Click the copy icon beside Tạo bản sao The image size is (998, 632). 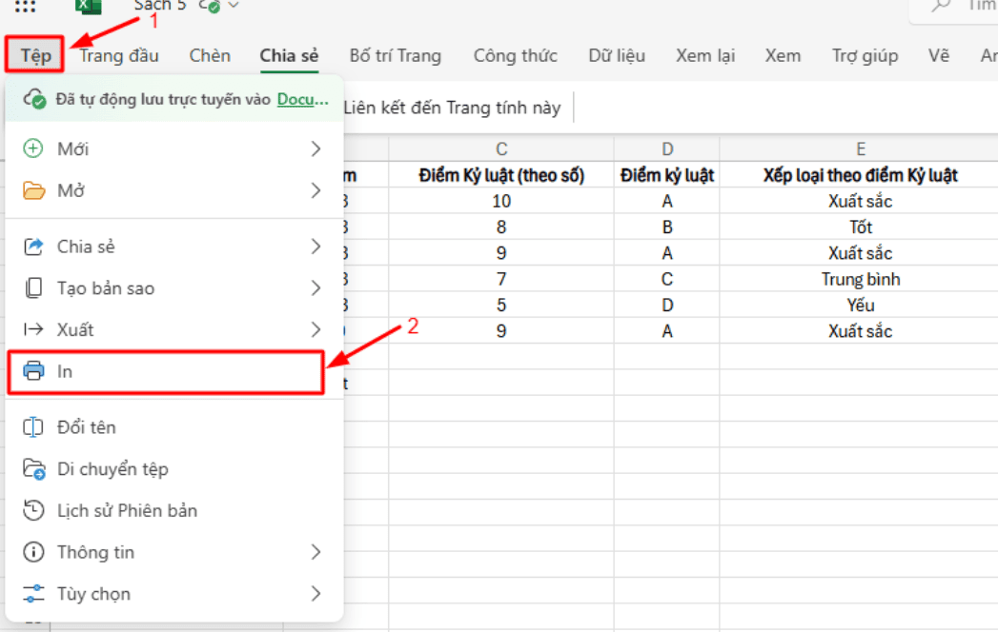click(33, 288)
